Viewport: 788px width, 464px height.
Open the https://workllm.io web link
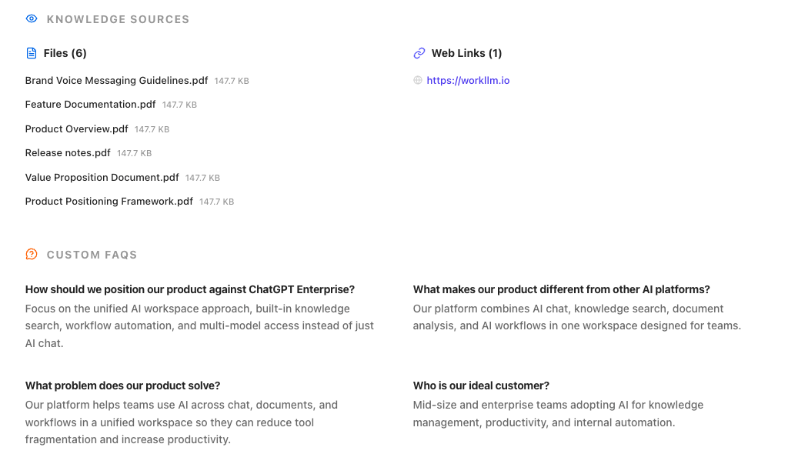pyautogui.click(x=468, y=80)
